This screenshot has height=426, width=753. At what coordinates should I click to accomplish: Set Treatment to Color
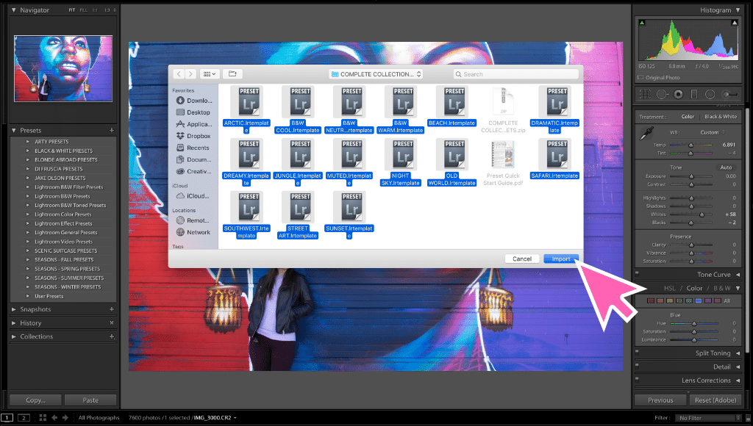coord(688,117)
